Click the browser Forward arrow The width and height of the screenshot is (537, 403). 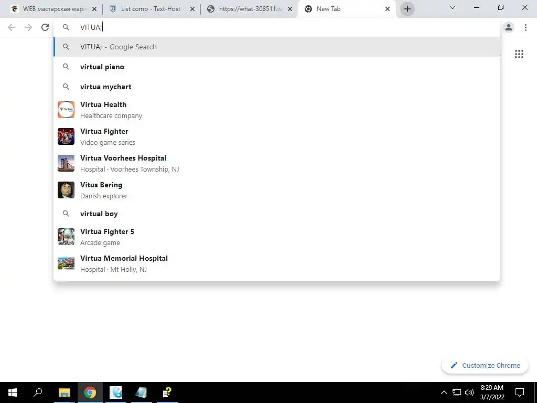click(x=28, y=27)
